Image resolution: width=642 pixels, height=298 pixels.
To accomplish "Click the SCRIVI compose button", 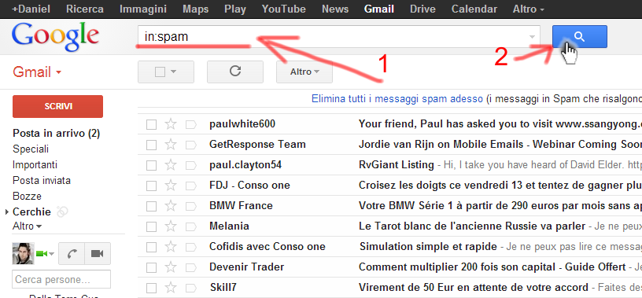I will coord(57,106).
